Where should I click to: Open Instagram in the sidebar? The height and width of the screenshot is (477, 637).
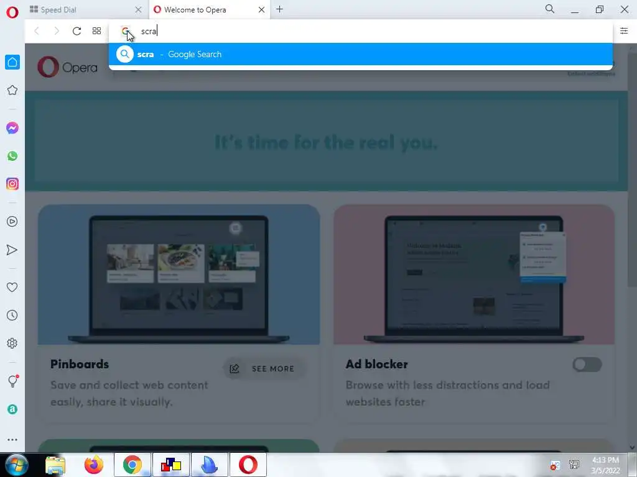12,184
